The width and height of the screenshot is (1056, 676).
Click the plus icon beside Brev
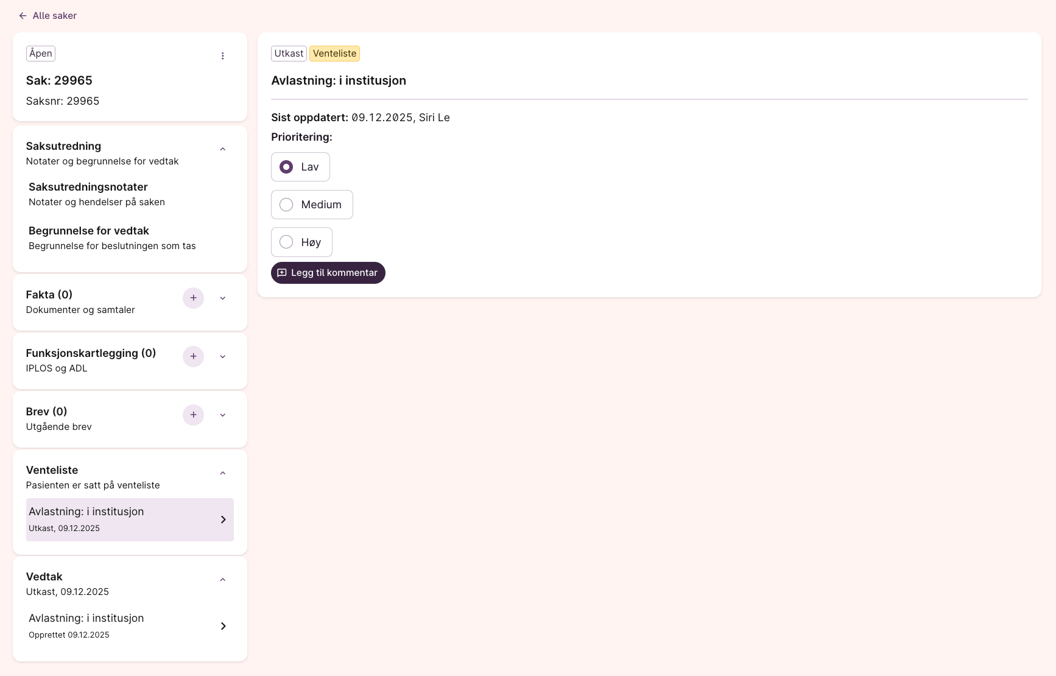point(193,415)
